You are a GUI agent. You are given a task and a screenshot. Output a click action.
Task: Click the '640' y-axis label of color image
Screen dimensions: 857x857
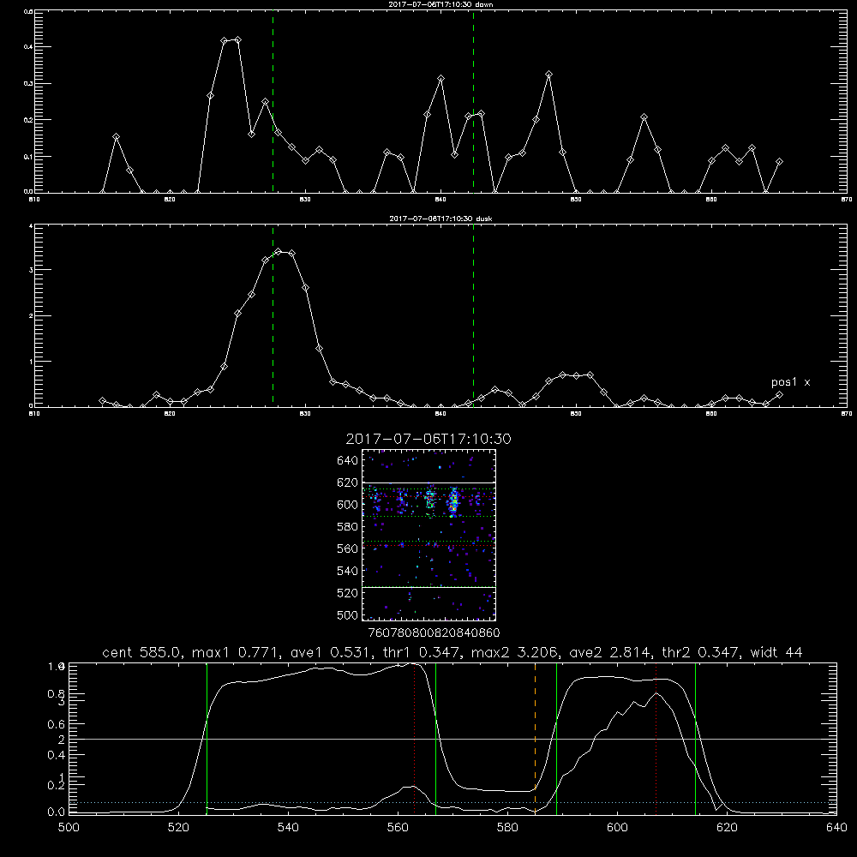pos(348,461)
